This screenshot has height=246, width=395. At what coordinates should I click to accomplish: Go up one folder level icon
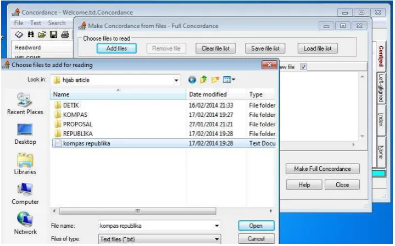203,80
